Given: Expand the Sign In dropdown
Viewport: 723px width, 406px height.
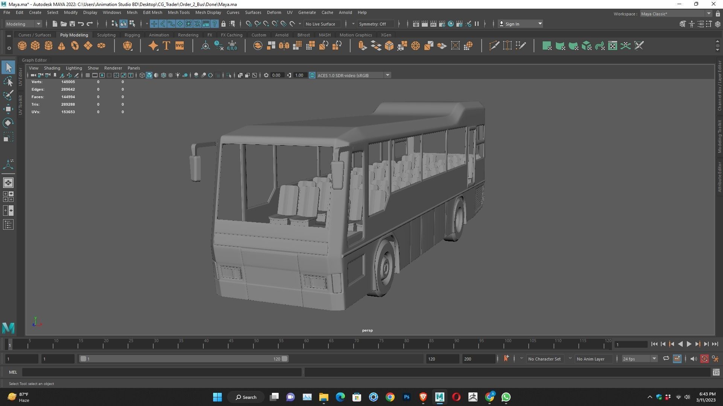Looking at the screenshot, I should [x=520, y=24].
